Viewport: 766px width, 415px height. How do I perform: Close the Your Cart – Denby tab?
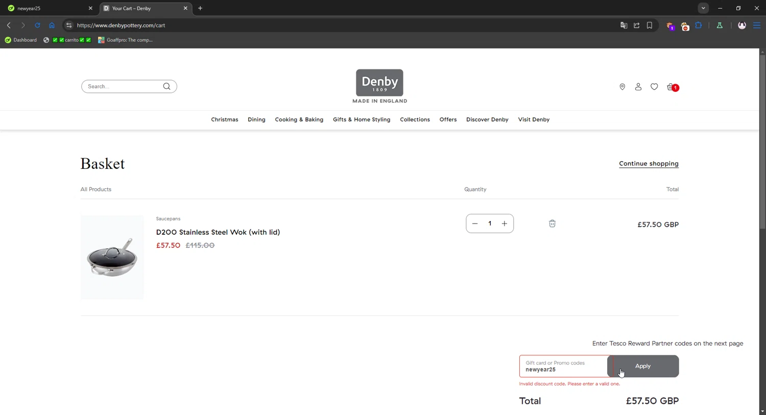point(185,8)
